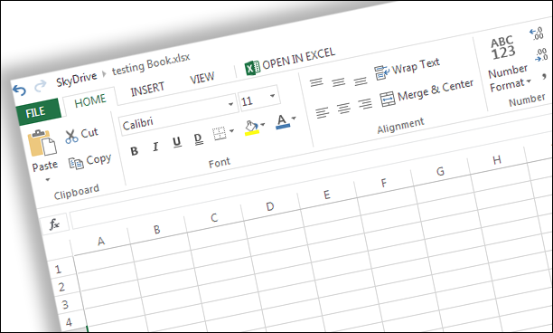Click the Paste clipboard icon

click(42, 143)
